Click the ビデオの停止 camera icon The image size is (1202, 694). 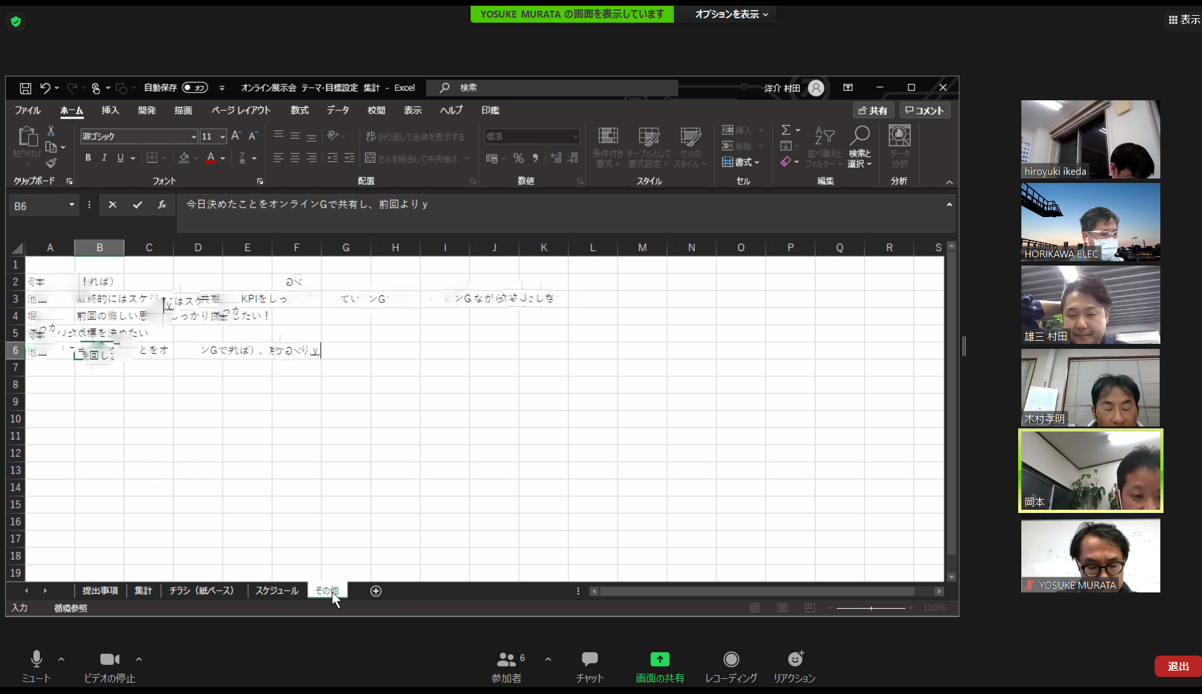(x=110, y=659)
